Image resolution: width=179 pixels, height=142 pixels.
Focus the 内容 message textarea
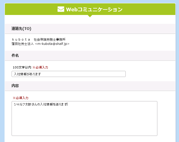click(x=85, y=118)
